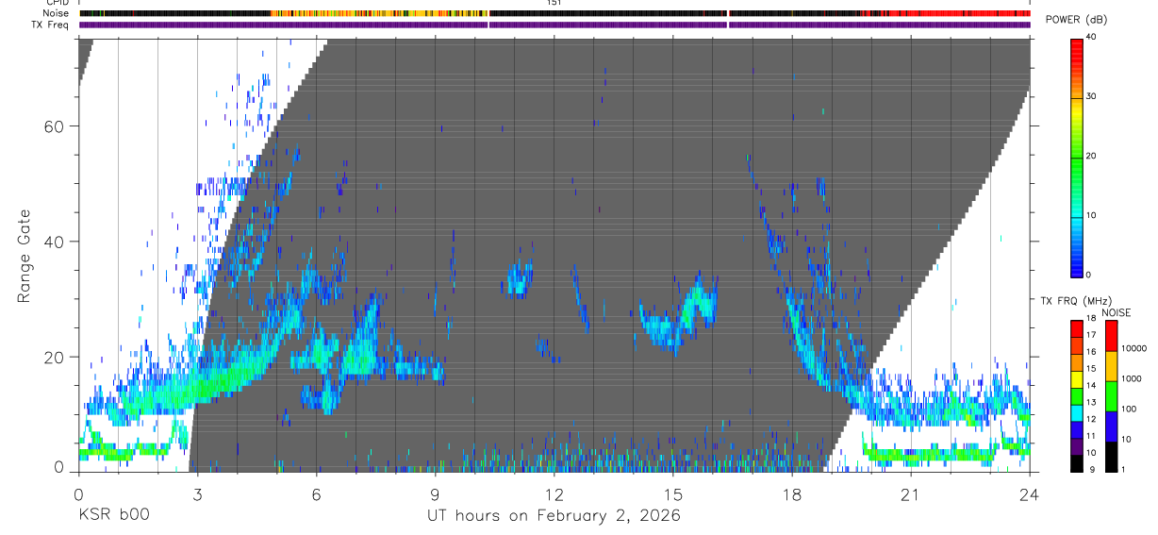Click the 'UT hours on February 2, 2026' label
Viewport: 1158px width, 535px height.
554,515
